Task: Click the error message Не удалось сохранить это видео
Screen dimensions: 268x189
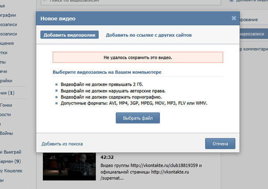Action: click(x=138, y=57)
